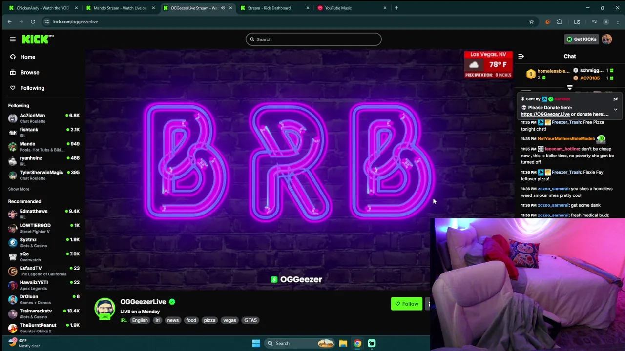Focus the Kick search field
The width and height of the screenshot is (625, 351).
[313, 39]
